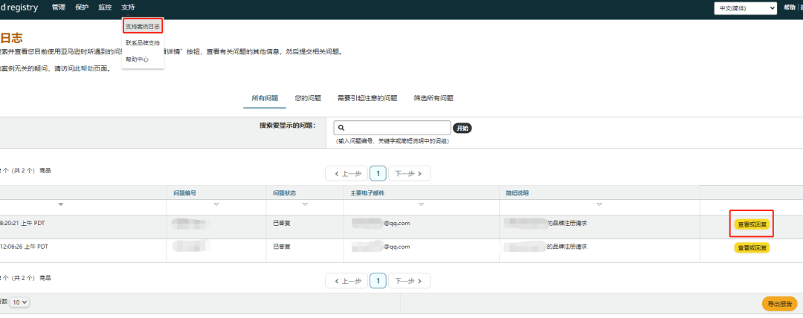Open the 管理 menu in top navigation
The width and height of the screenshot is (803, 318).
tap(59, 7)
